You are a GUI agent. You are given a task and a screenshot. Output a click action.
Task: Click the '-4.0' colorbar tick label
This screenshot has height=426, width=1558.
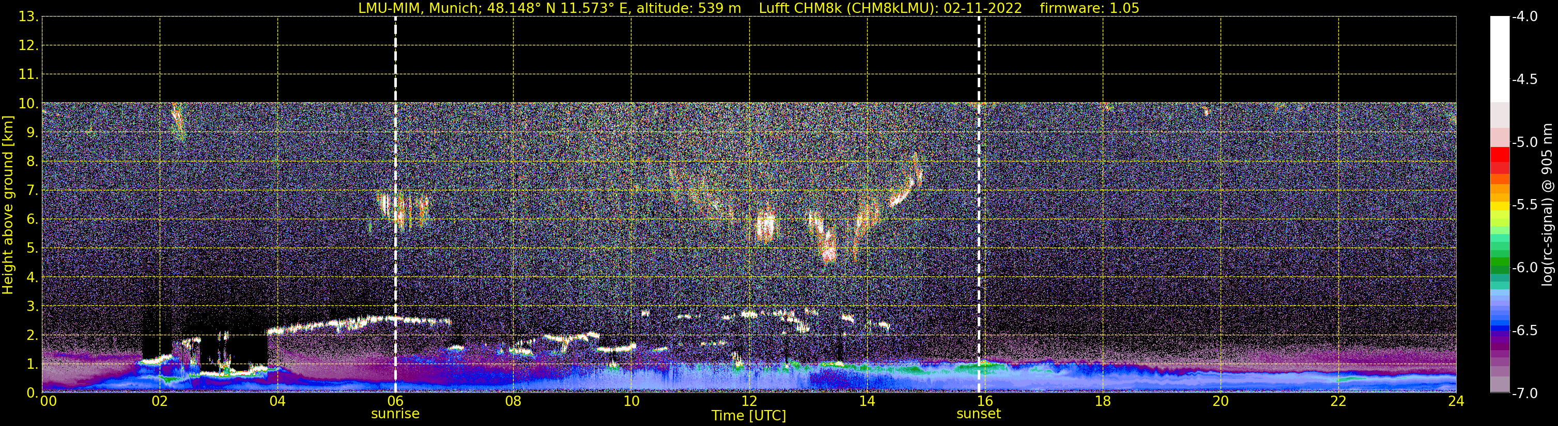1524,17
